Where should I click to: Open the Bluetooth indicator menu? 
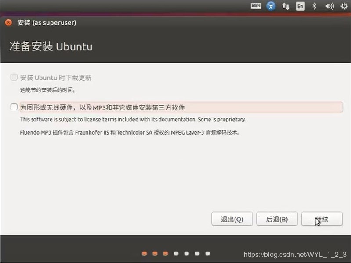314,6
